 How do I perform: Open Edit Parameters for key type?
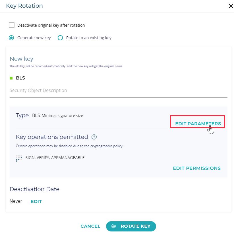198,124
